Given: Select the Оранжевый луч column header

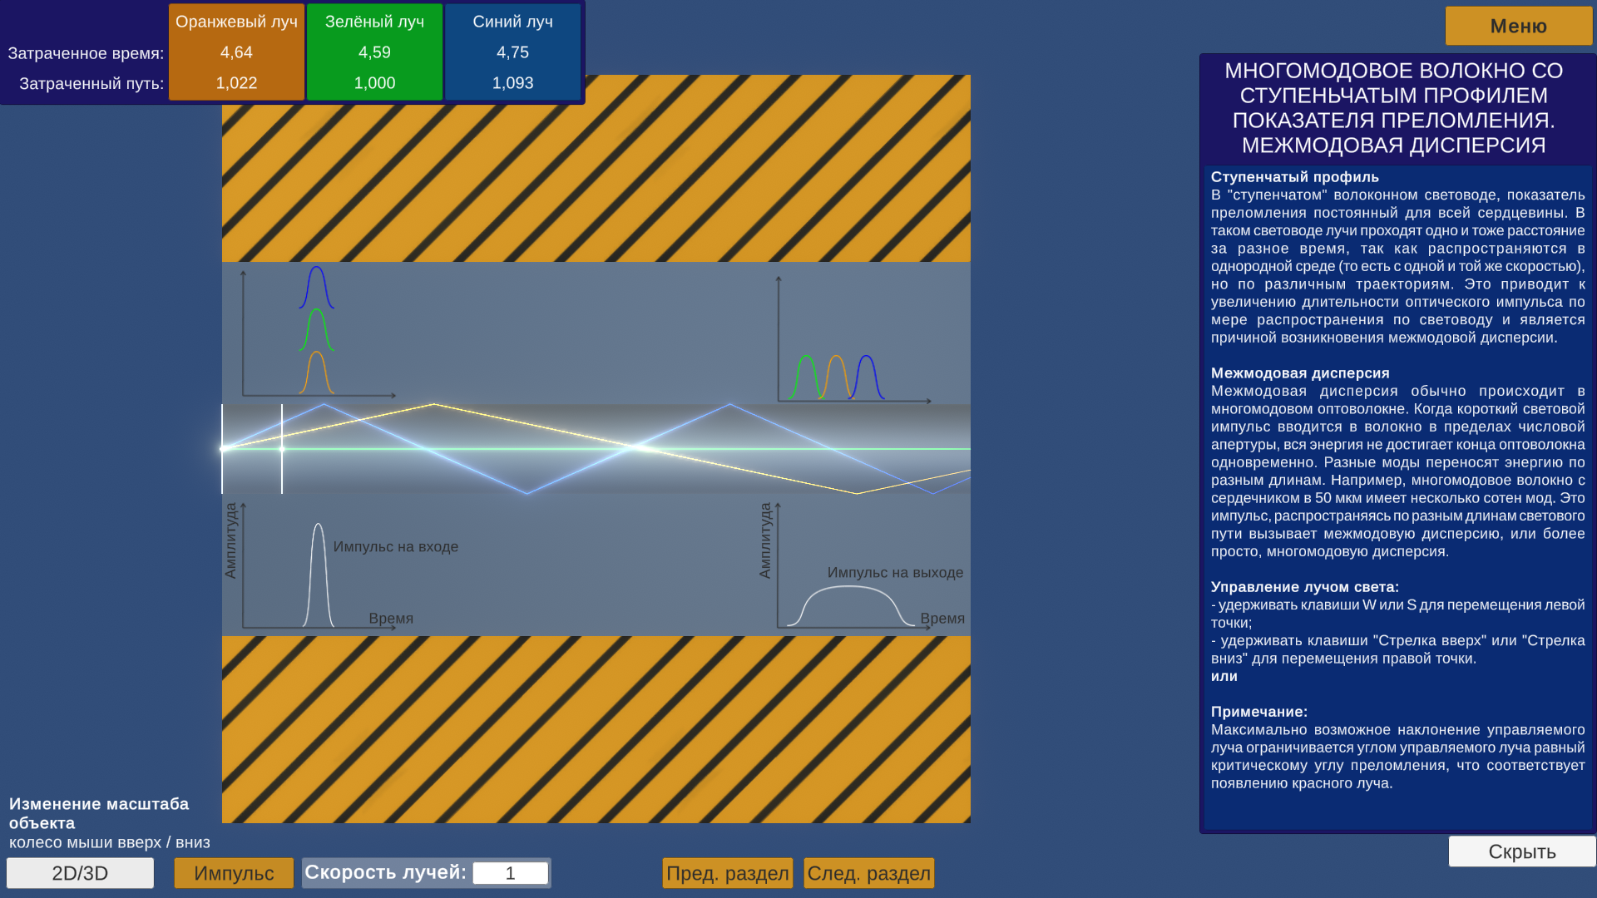Looking at the screenshot, I should (x=236, y=22).
